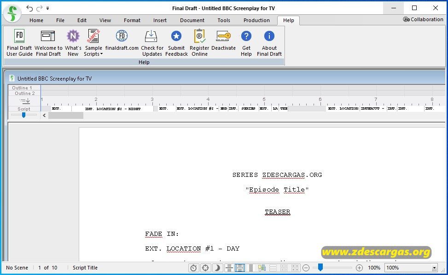The image size is (448, 275).
Task: Switch to Index Cards script view icon
Action: click(x=295, y=268)
